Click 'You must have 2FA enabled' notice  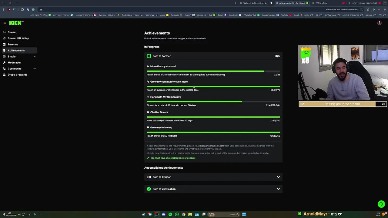(173, 158)
